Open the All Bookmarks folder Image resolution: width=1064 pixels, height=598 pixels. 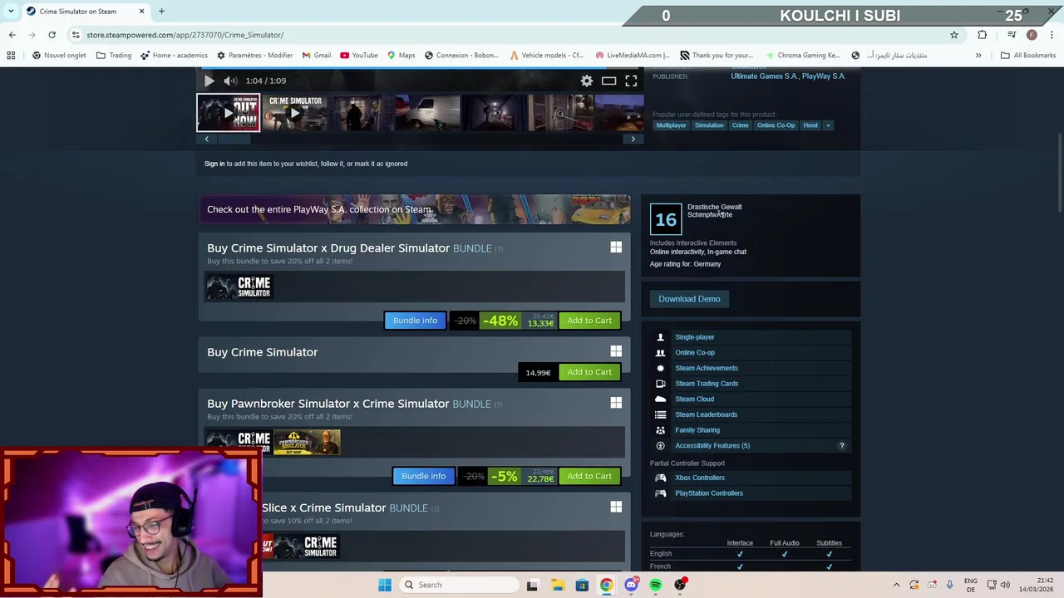coord(1028,56)
